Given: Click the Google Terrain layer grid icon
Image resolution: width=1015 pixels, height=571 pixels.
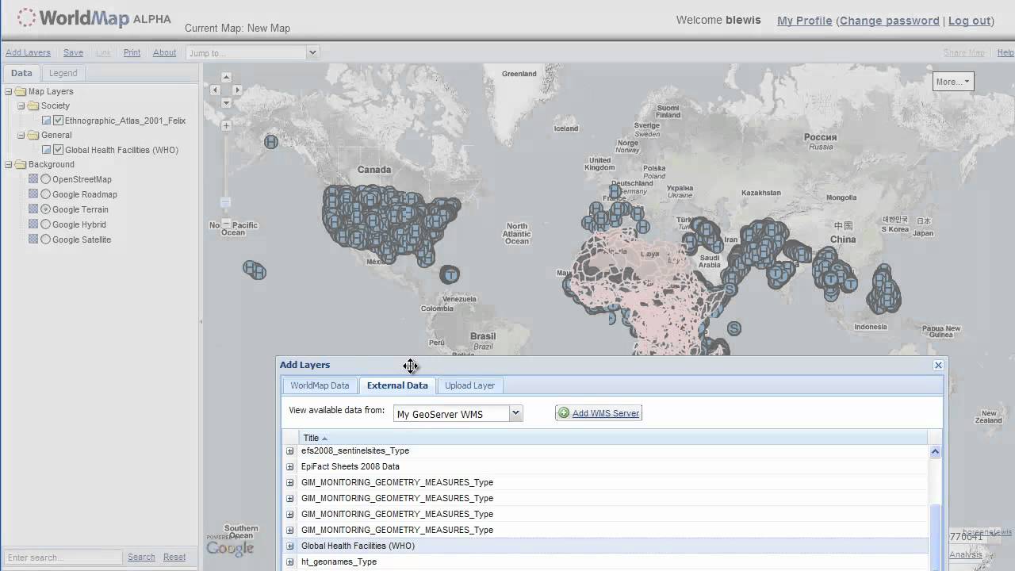Looking at the screenshot, I should click(x=33, y=209).
